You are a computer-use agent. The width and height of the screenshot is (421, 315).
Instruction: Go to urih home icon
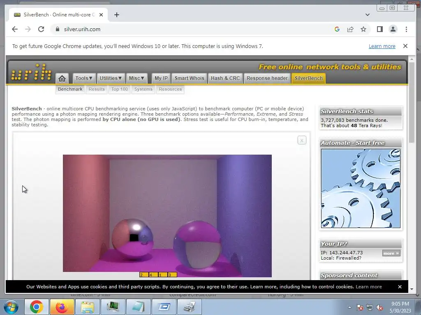62,78
